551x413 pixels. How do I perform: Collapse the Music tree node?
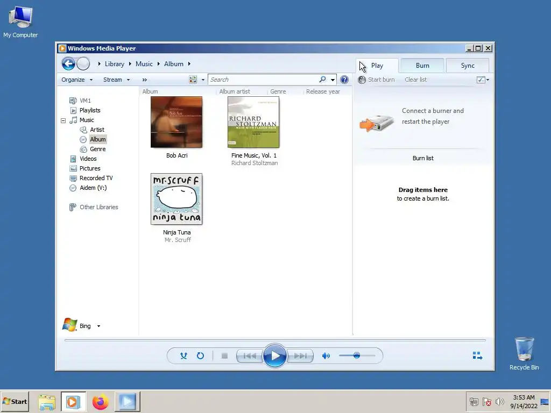(63, 120)
